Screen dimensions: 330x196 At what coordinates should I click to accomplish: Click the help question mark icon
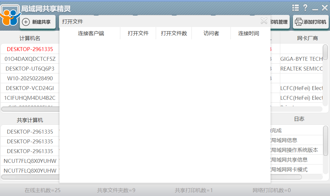[x=305, y=7]
